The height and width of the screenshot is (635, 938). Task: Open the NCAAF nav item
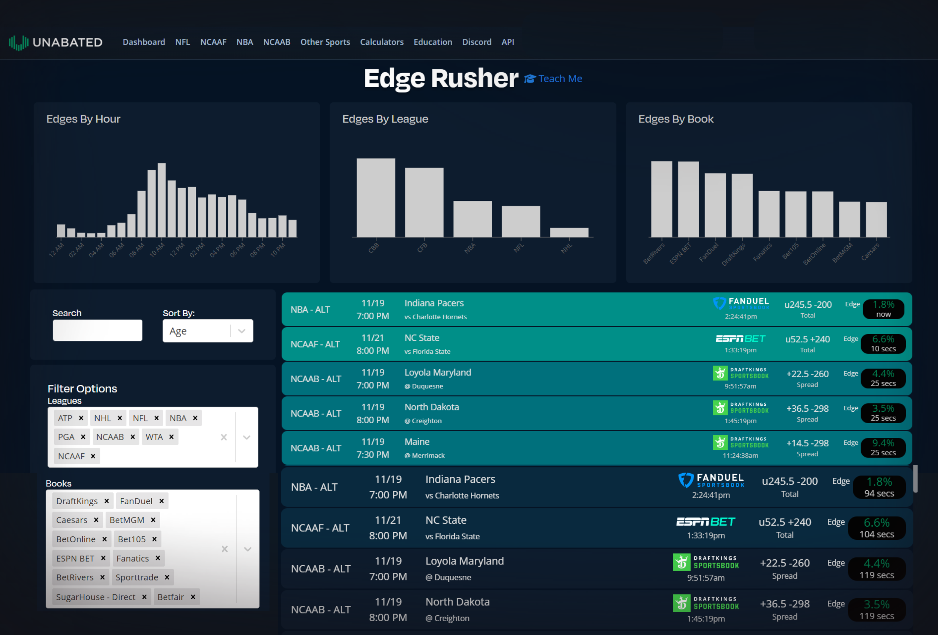pos(213,42)
